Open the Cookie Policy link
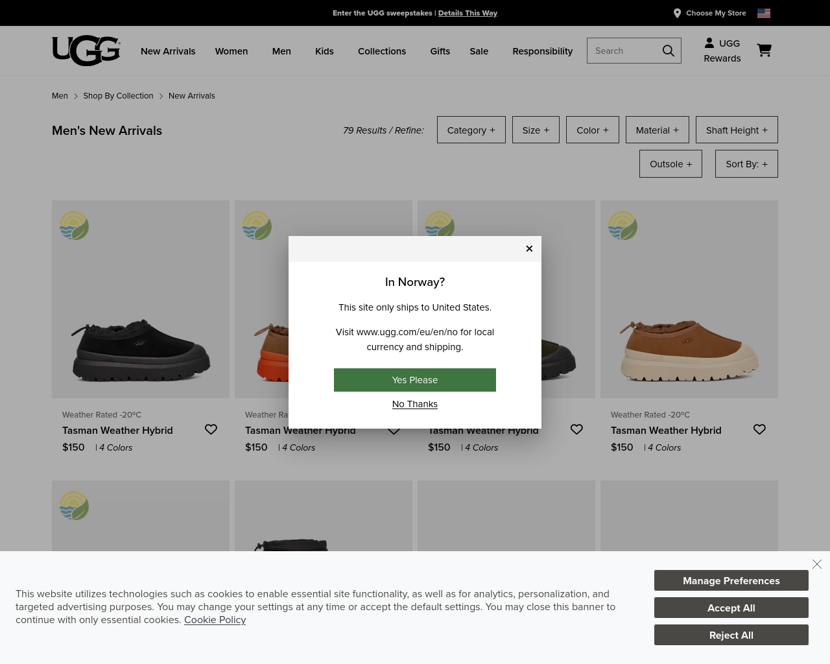 pos(215,620)
